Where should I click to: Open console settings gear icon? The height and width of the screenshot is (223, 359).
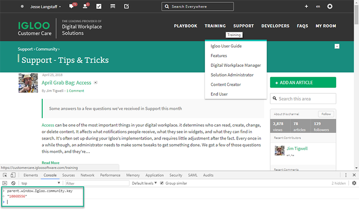(354, 183)
